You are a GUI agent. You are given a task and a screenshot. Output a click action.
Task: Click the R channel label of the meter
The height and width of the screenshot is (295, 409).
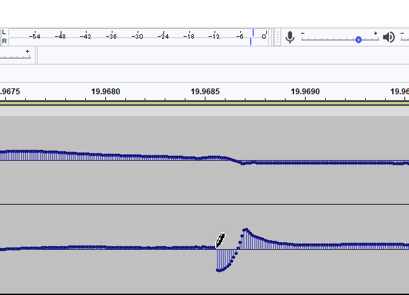point(5,41)
